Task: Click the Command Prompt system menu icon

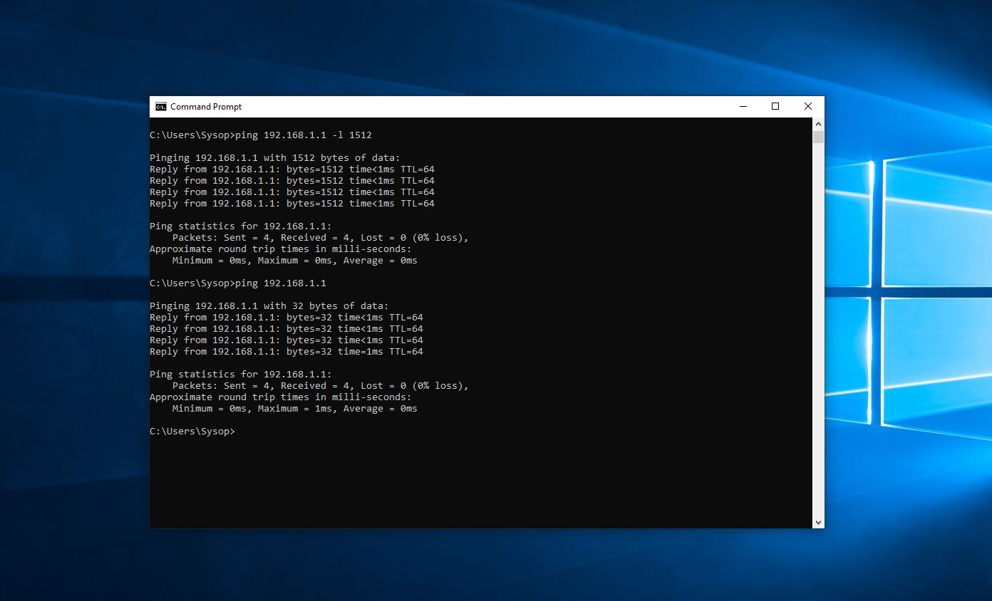Action: point(161,107)
